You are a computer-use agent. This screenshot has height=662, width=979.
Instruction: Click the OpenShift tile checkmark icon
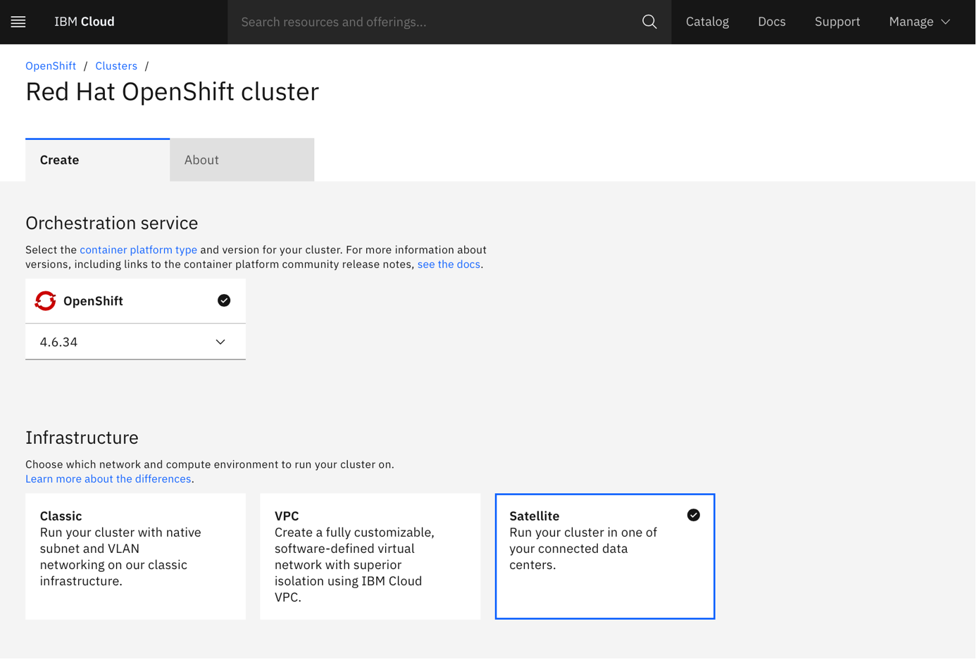tap(224, 300)
